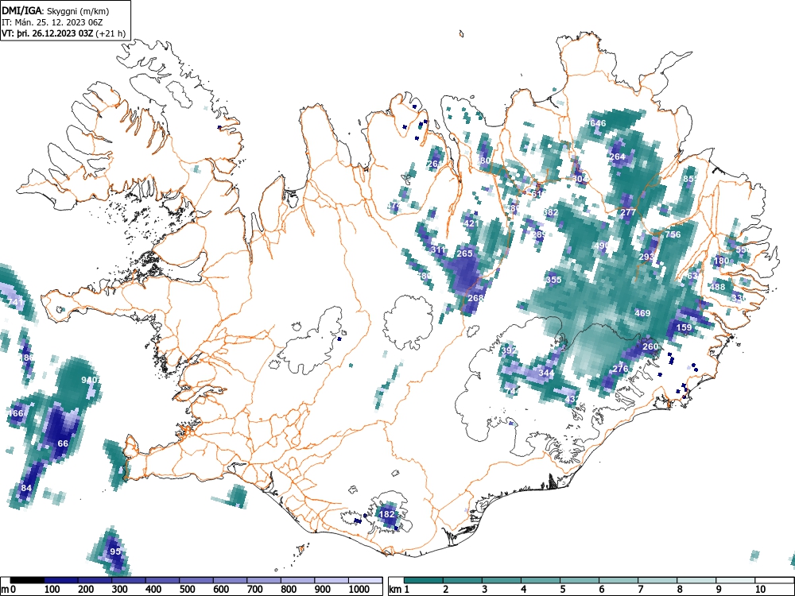Click the 95 value at the bottom
795x596 pixels.
click(115, 551)
